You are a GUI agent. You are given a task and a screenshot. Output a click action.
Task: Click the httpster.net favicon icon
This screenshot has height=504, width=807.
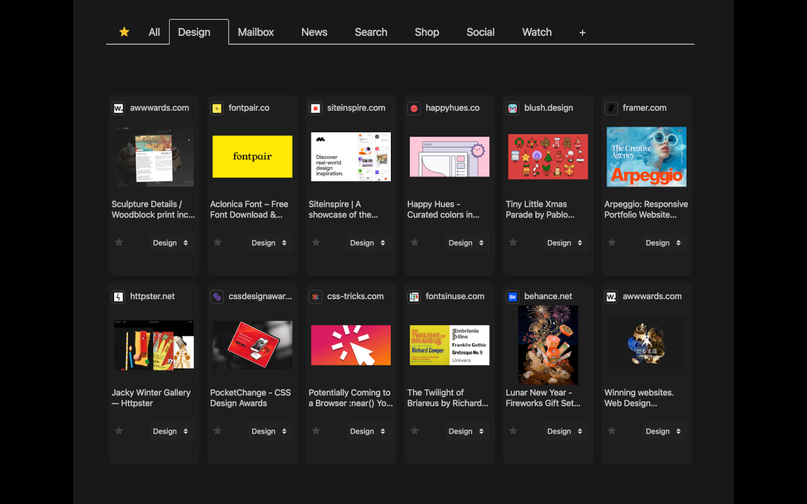click(x=119, y=297)
